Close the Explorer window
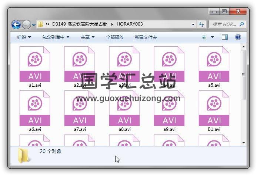 [238, 11]
